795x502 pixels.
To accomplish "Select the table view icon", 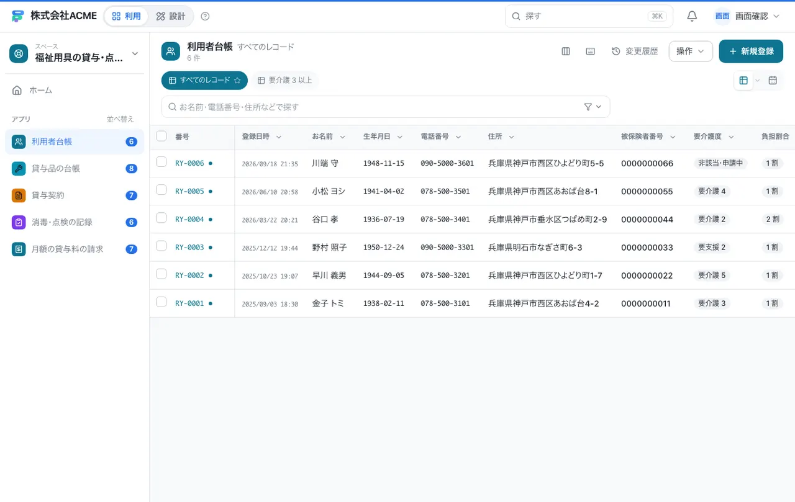I will (x=743, y=80).
